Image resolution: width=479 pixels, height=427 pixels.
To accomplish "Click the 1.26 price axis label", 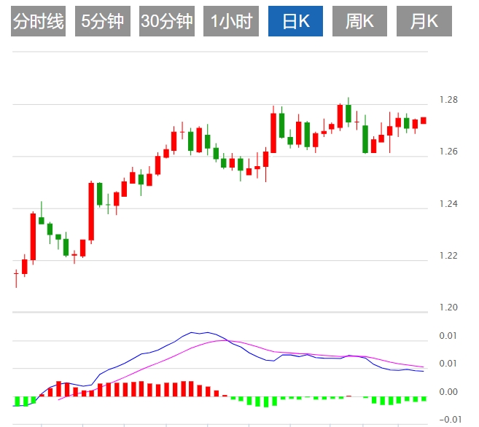I will [449, 152].
